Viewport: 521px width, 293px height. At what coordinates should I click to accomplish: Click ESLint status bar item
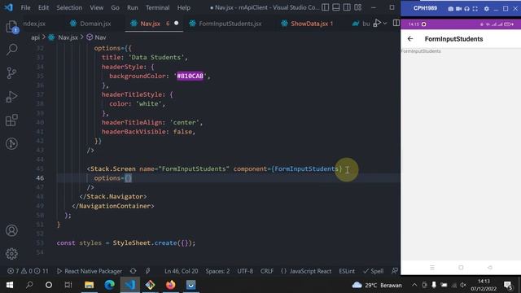tap(347, 271)
